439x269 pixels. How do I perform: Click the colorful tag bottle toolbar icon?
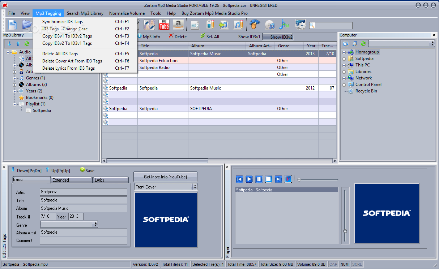(210, 25)
